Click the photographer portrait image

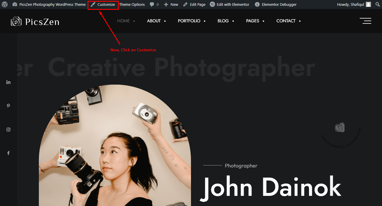(115, 145)
